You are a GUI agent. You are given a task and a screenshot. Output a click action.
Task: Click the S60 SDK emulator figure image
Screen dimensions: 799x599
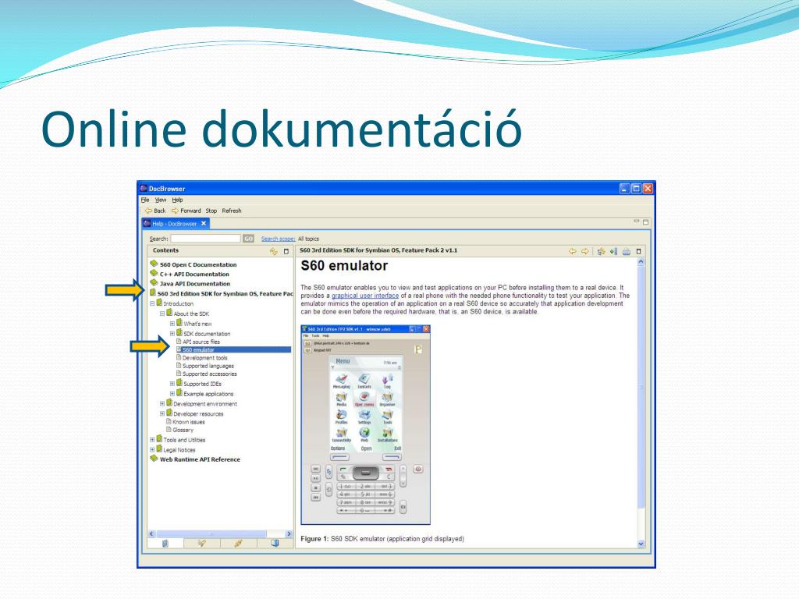pyautogui.click(x=365, y=425)
